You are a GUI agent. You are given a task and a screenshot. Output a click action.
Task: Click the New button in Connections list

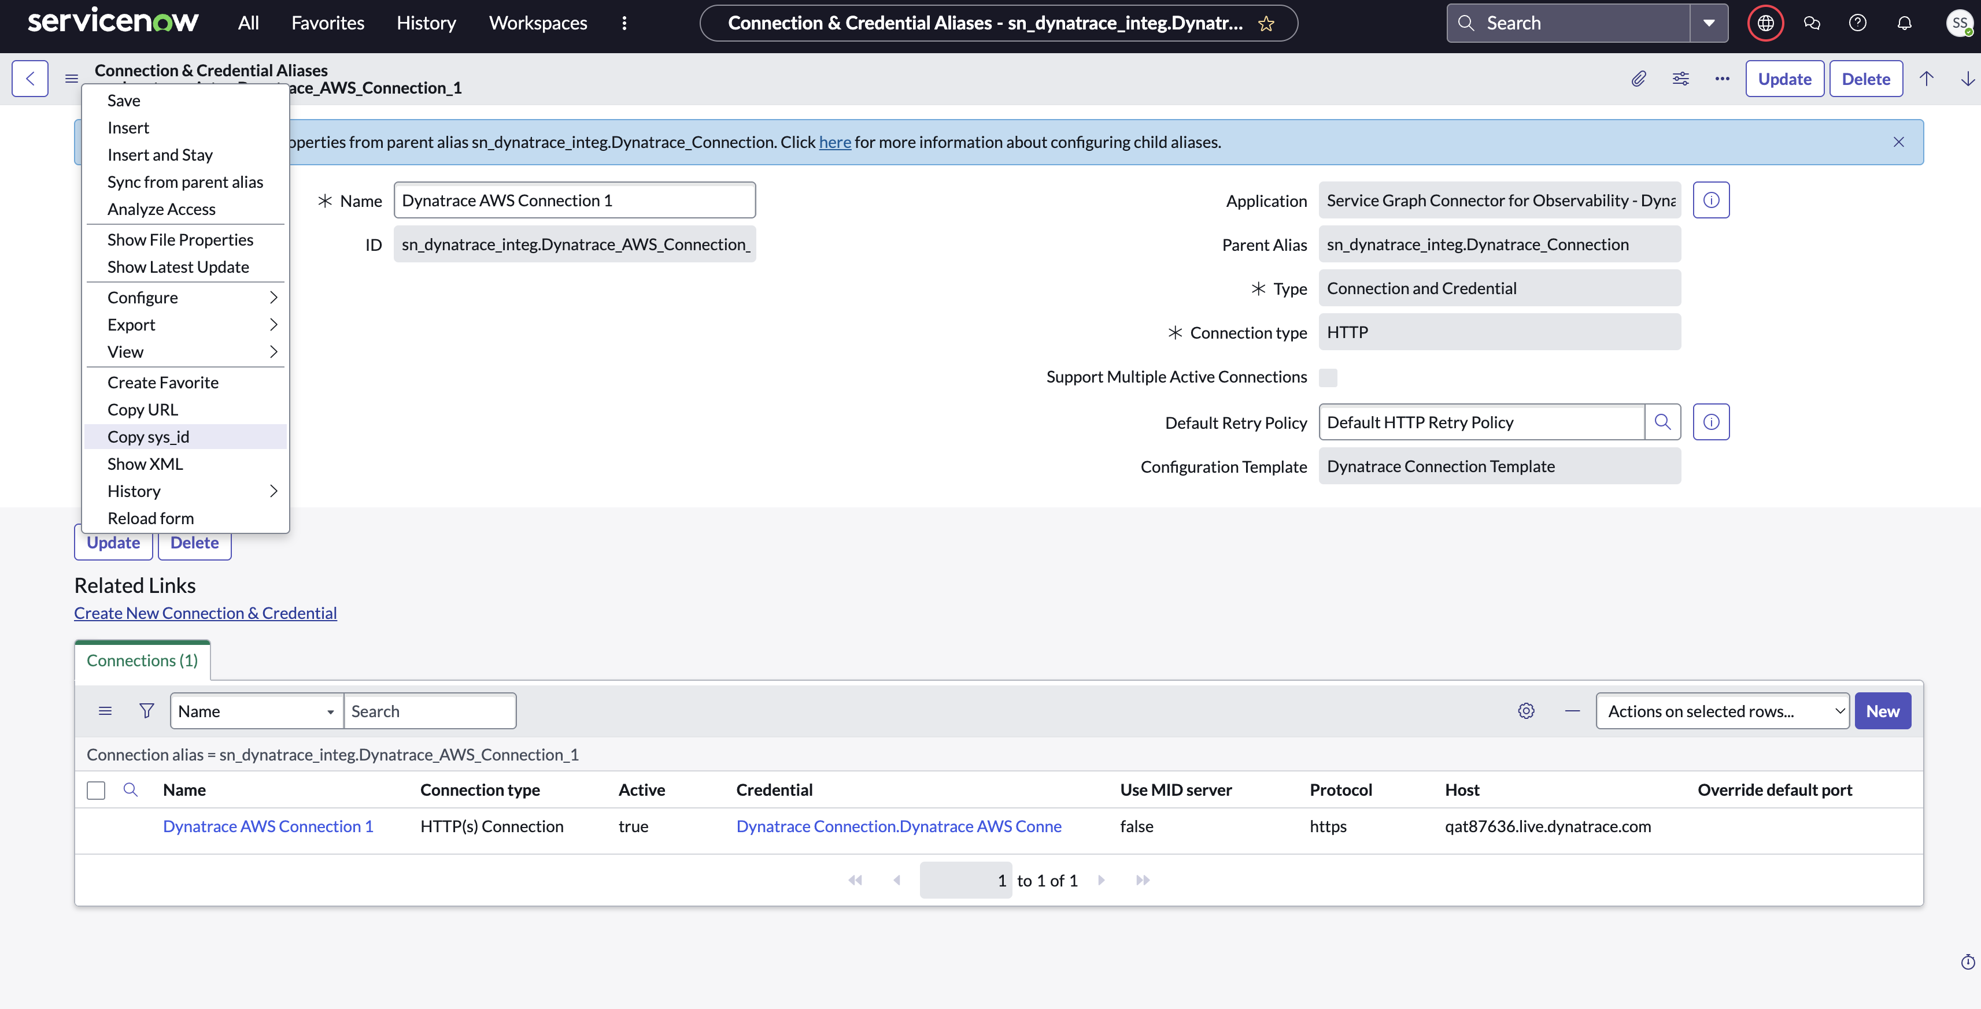pyautogui.click(x=1883, y=711)
